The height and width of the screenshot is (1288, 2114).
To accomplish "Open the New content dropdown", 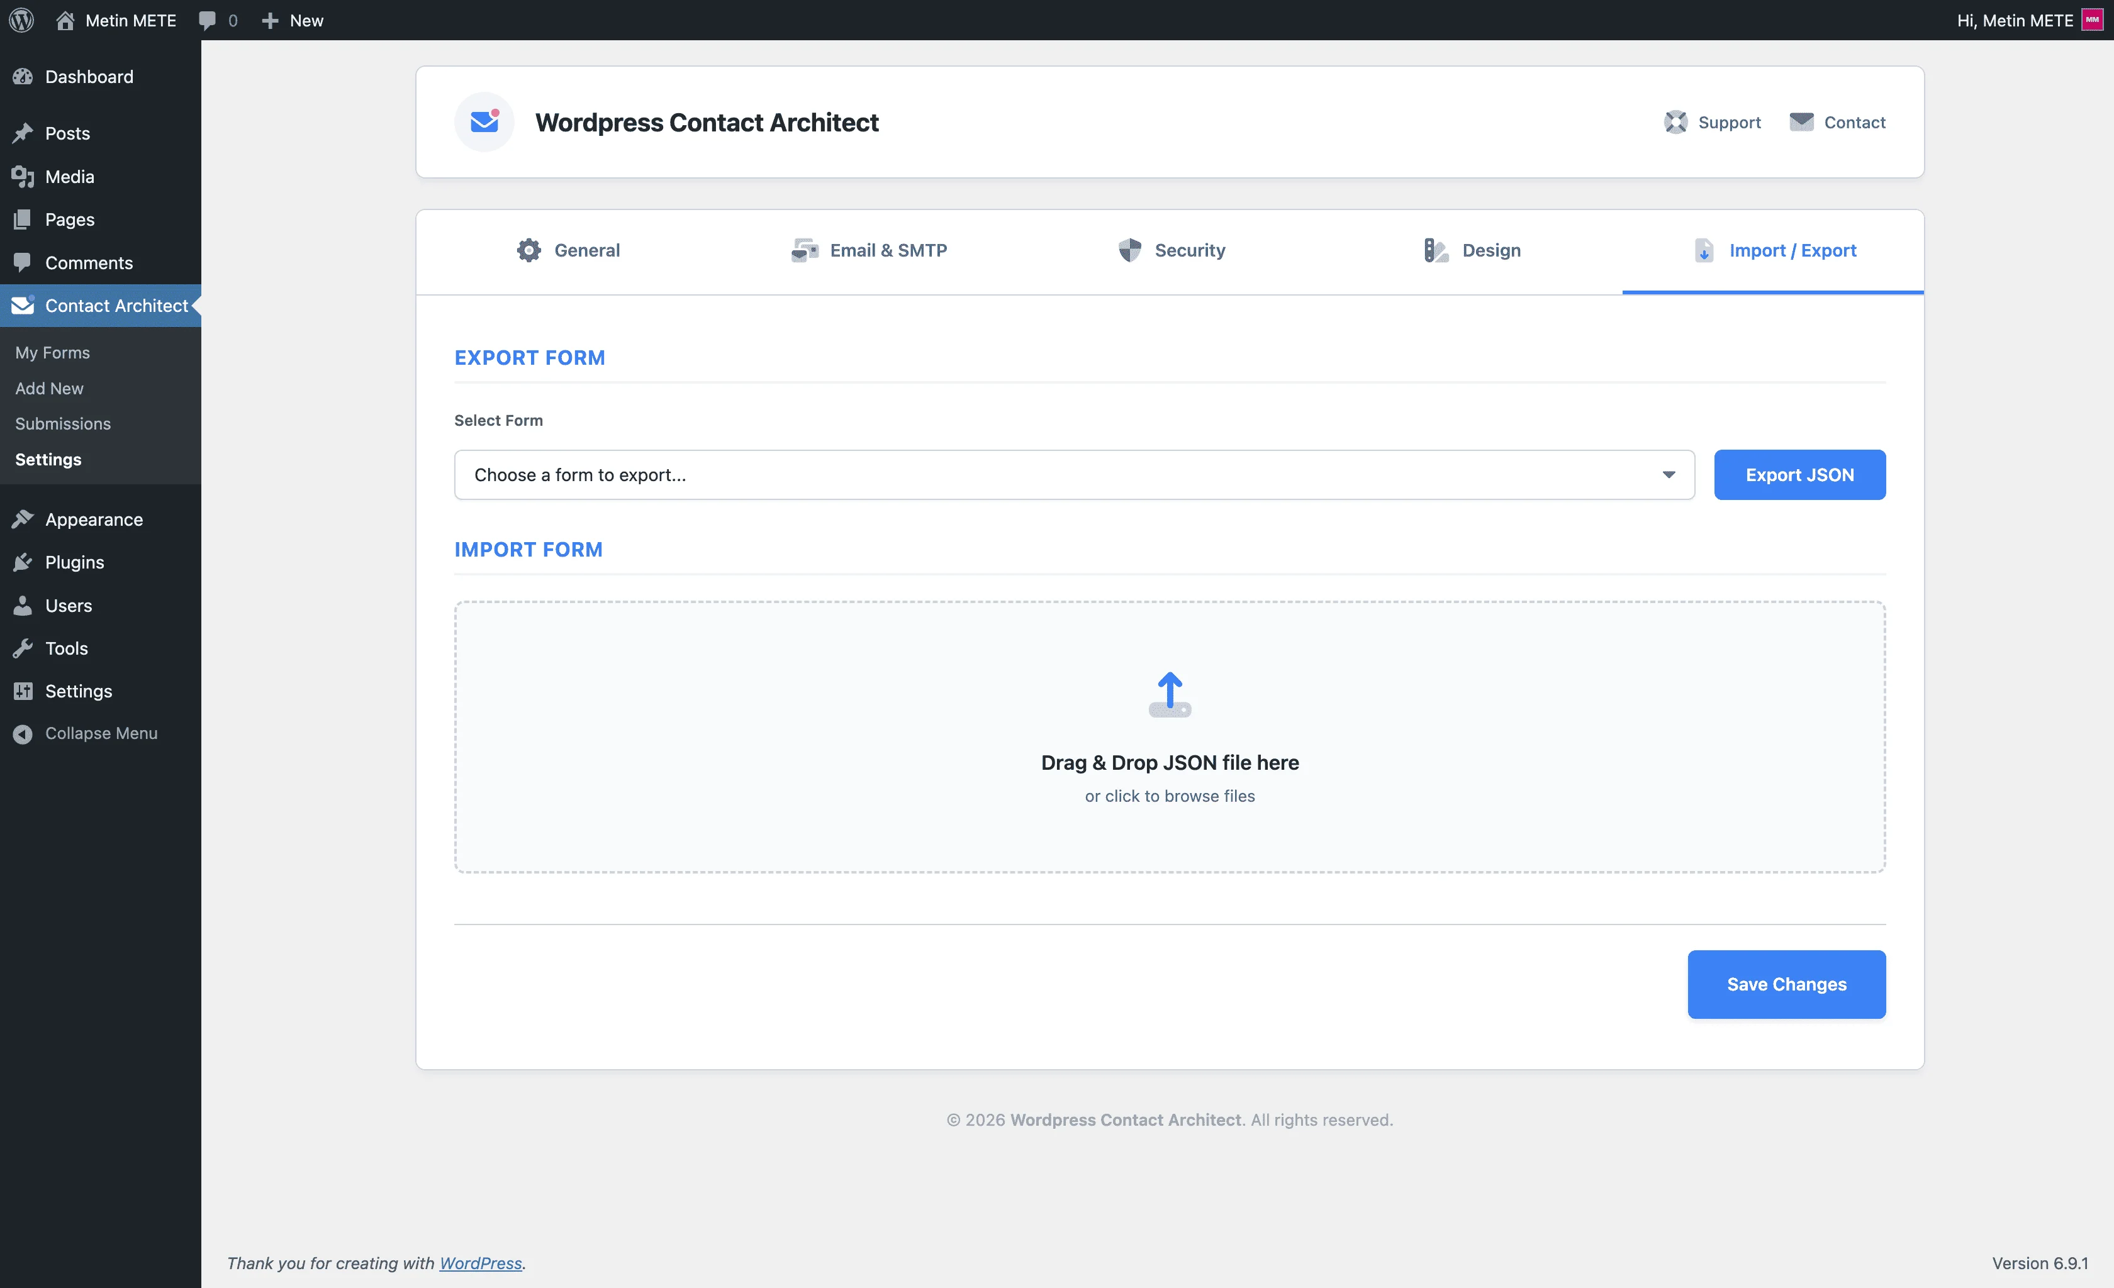I will click(293, 19).
